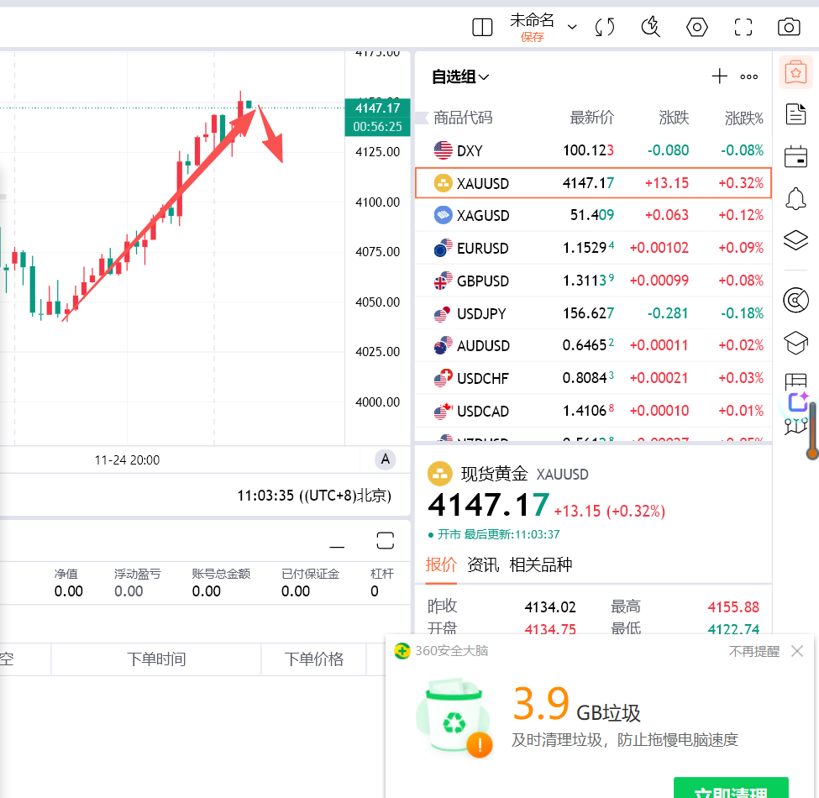Select the news document icon in the sidebar

tap(795, 113)
